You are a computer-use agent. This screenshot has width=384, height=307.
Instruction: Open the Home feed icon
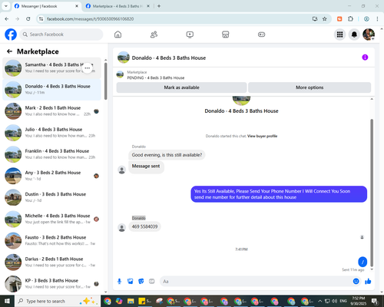[118, 35]
